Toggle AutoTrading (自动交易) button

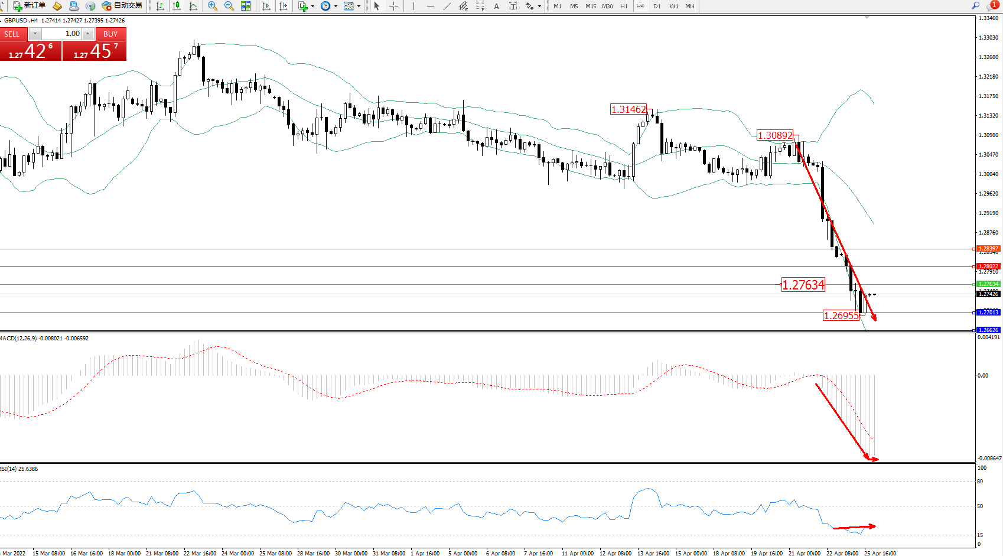click(122, 6)
